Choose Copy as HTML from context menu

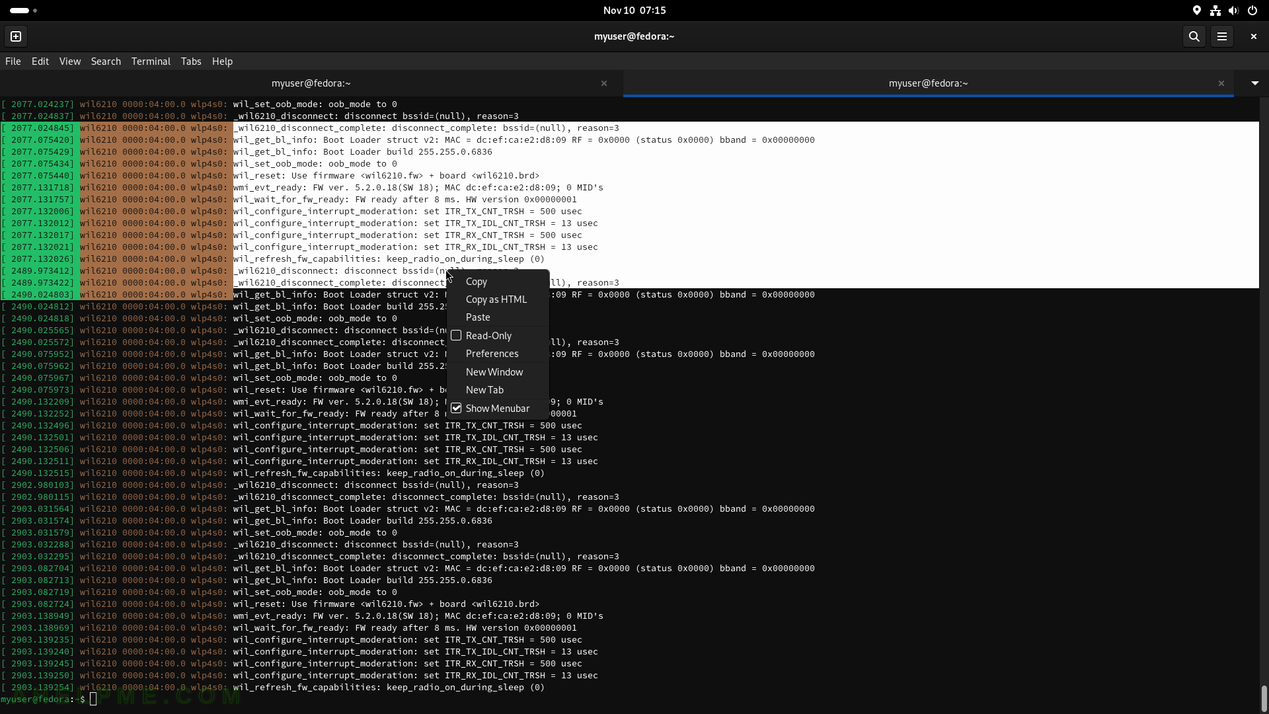(x=498, y=299)
